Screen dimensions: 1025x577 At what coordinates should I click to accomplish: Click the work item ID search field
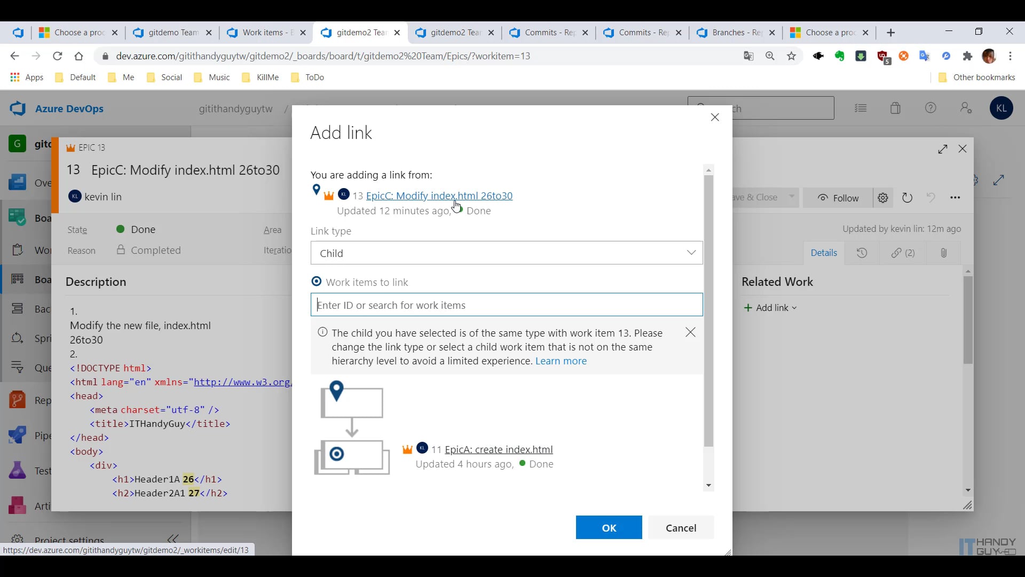[506, 305]
